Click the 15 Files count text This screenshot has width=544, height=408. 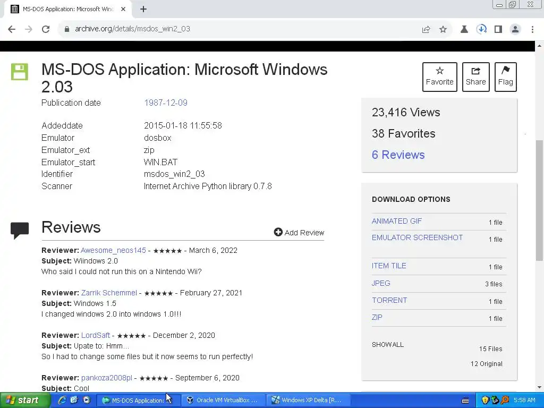point(490,348)
